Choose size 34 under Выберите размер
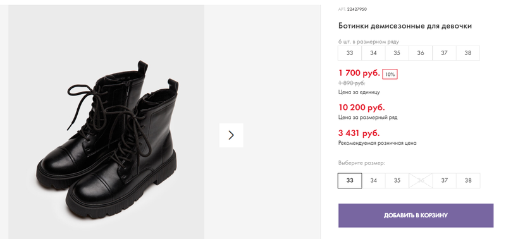506x239 pixels. [x=373, y=181]
